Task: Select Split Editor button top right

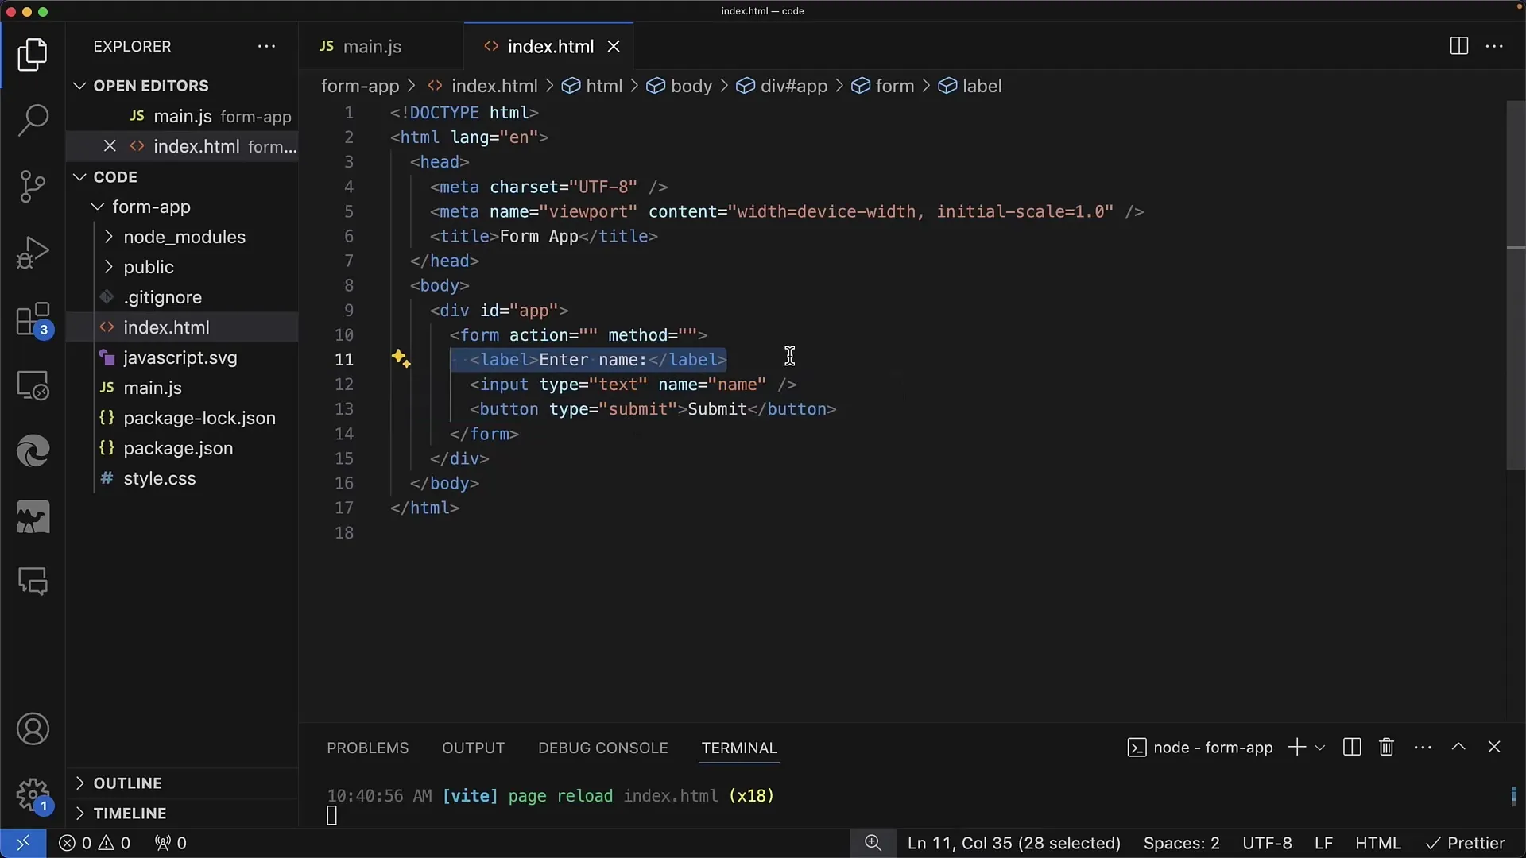Action: pyautogui.click(x=1458, y=46)
